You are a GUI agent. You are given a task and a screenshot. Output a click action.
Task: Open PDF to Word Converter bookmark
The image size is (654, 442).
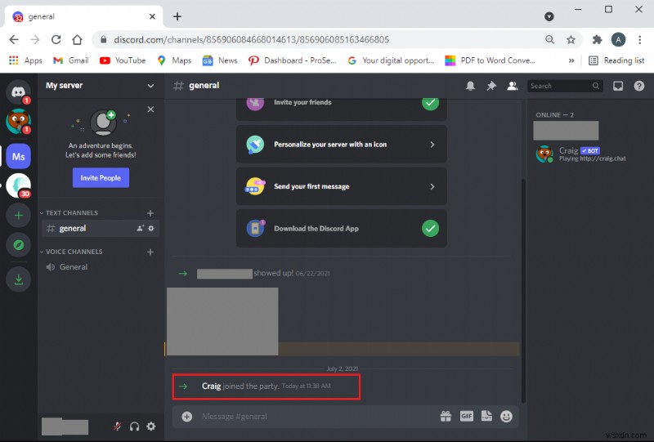[490, 60]
